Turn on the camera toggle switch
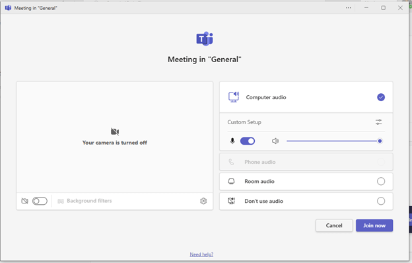The image size is (412, 263). pyautogui.click(x=40, y=201)
